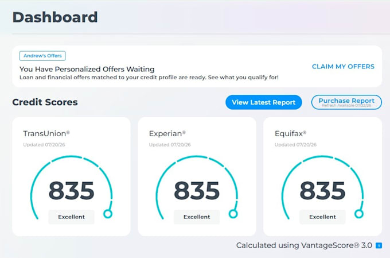
Task: Click the TransUnion Excellent rating badge
Action: [71, 217]
